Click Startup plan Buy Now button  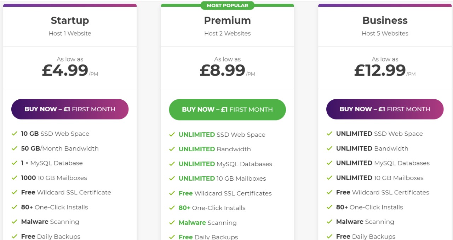click(70, 109)
